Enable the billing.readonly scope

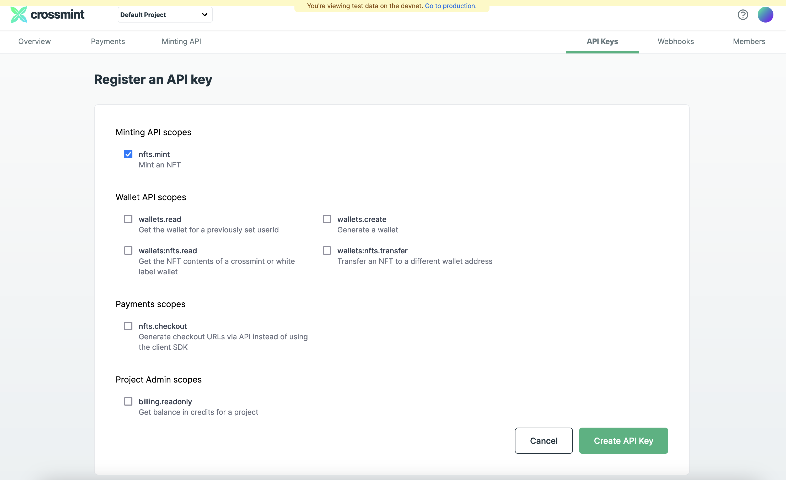(128, 402)
